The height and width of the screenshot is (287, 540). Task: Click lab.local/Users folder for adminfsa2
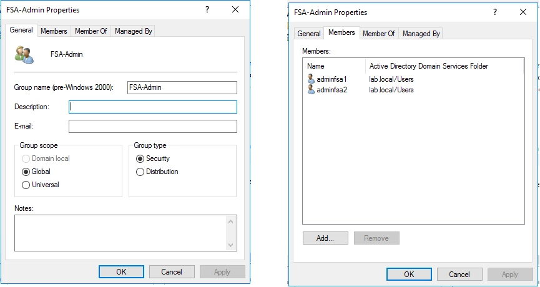click(x=391, y=90)
